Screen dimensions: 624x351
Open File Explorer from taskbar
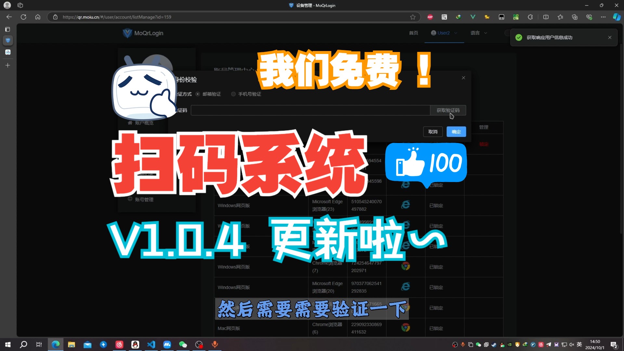point(71,344)
